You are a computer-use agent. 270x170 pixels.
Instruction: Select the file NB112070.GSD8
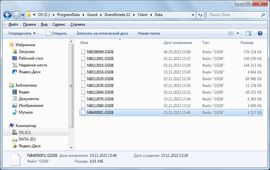[171, 99]
